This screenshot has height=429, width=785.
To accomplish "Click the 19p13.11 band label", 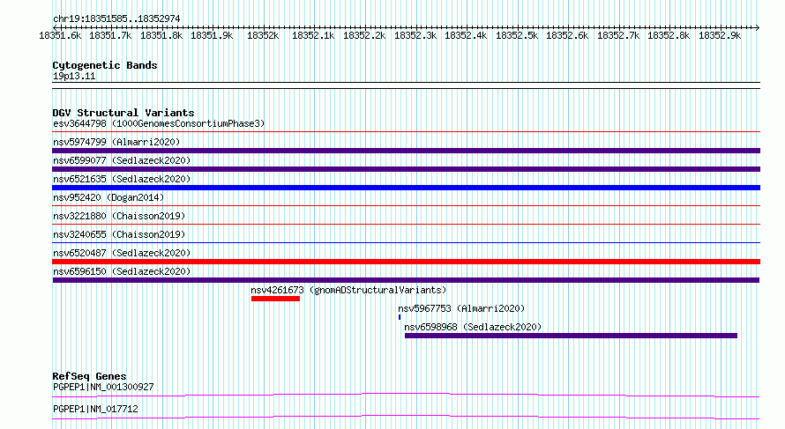I will (x=74, y=76).
